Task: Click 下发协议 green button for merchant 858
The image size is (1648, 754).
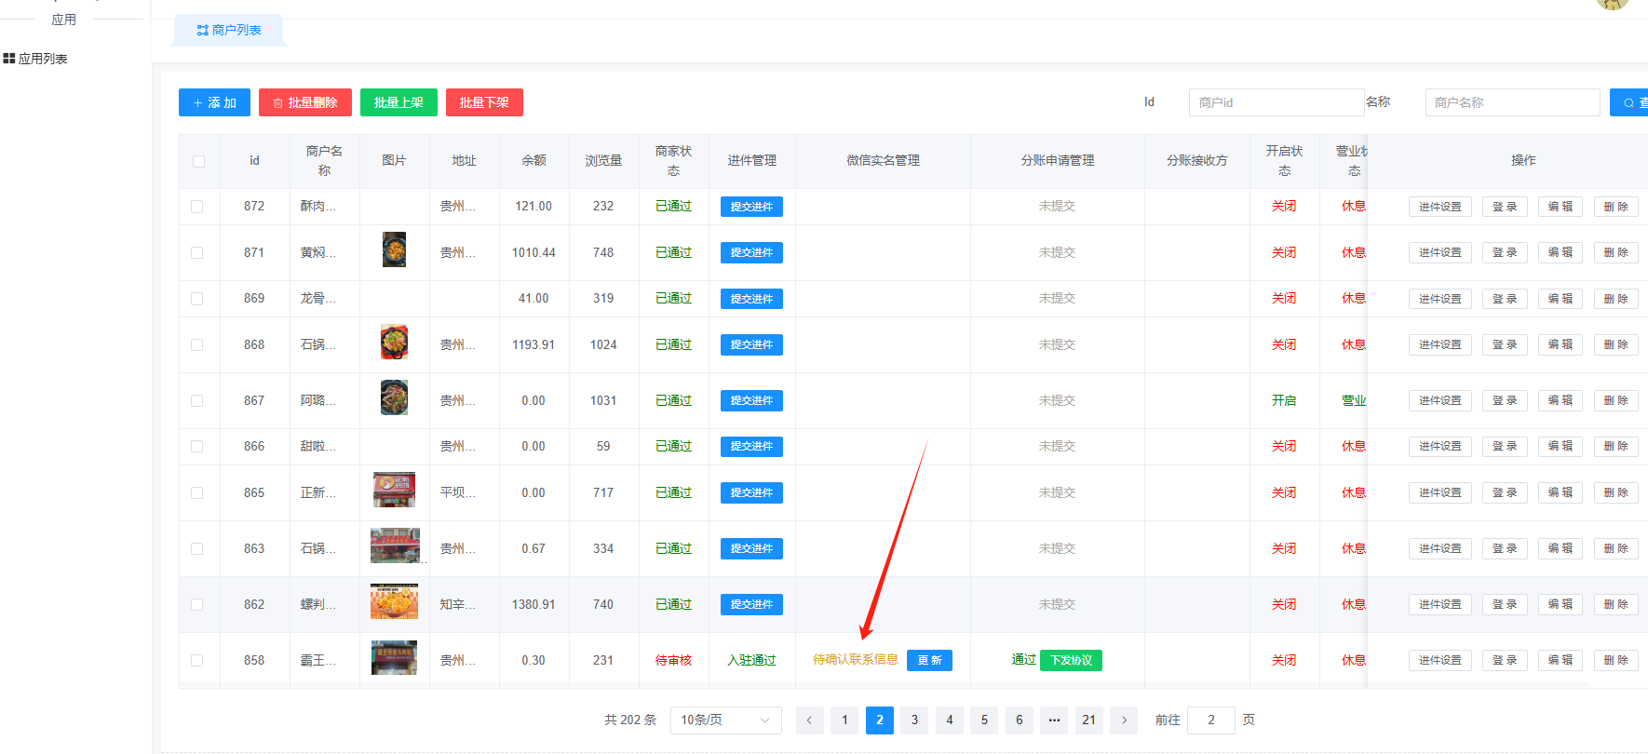Action: point(1071,660)
